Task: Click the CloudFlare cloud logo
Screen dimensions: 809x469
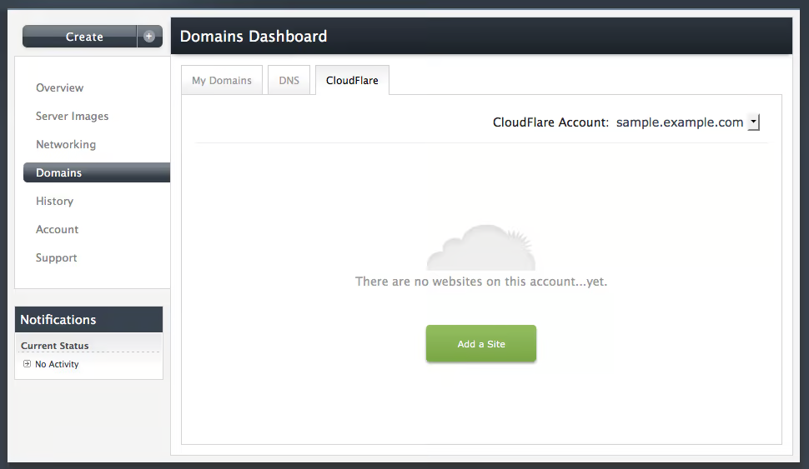Action: pos(481,247)
